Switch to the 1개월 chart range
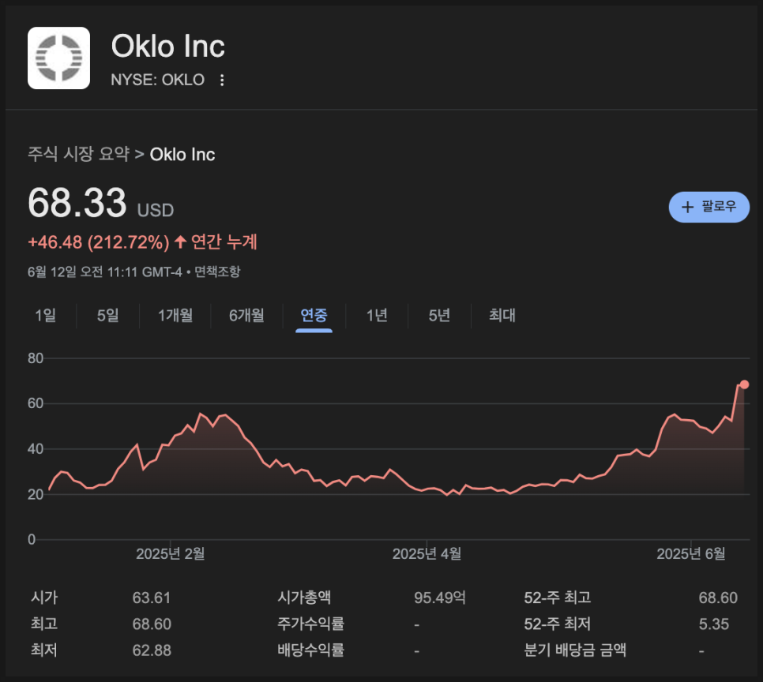The image size is (763, 682). (x=175, y=315)
